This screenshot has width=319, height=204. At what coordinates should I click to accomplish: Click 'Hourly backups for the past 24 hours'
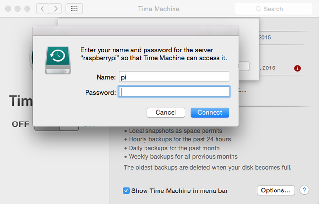pos(180,139)
